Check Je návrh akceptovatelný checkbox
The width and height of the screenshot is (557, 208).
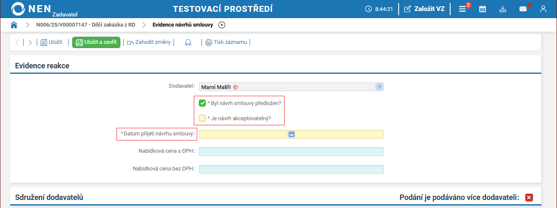[x=202, y=118]
